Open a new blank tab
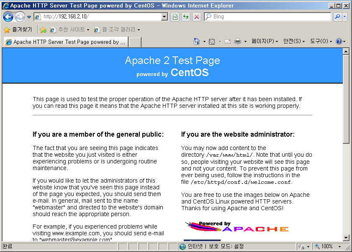352x252 pixels. (x=135, y=42)
